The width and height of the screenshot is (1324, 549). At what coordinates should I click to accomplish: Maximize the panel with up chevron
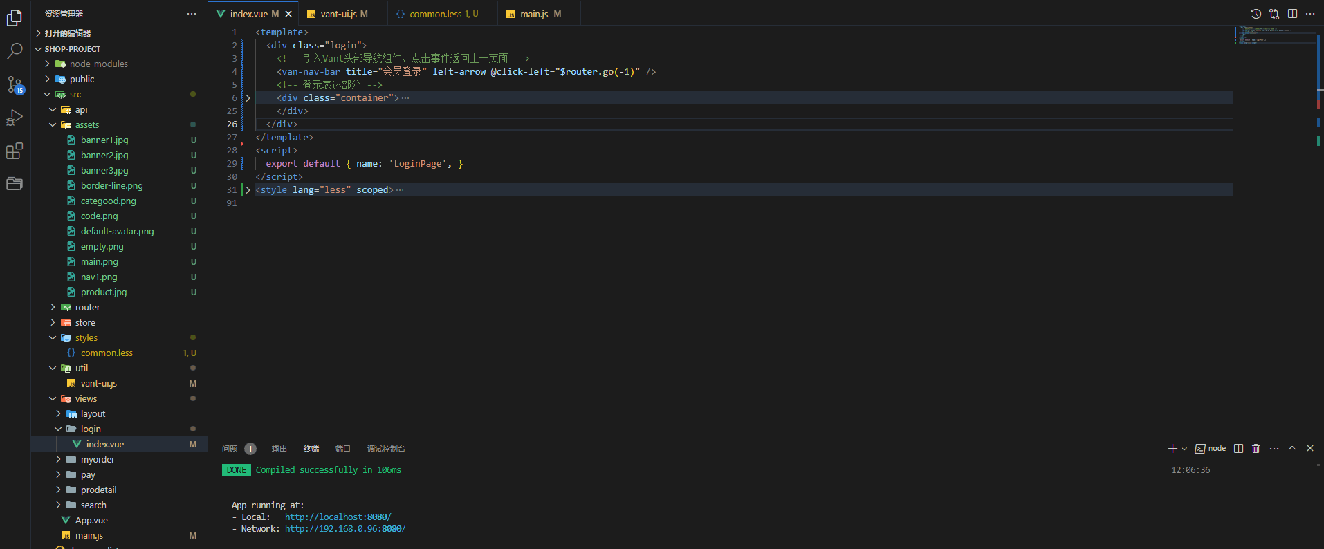point(1292,449)
